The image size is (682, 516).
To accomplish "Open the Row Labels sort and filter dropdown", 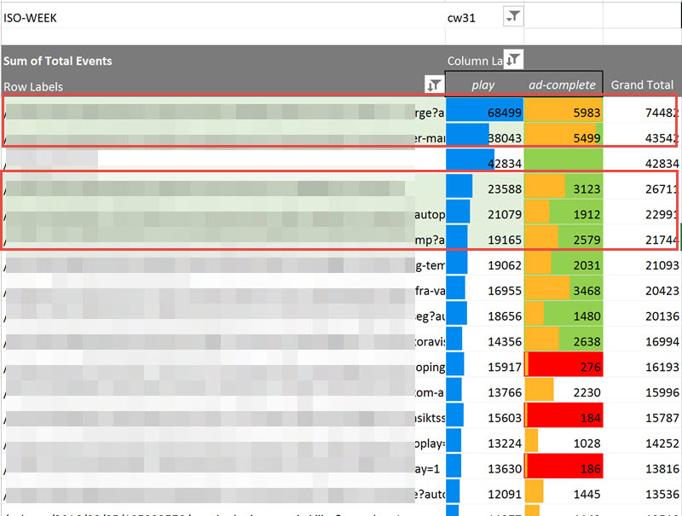I will 434,84.
